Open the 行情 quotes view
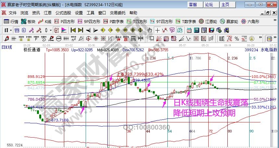Screen dimensions: 279x148 point(11,21)
